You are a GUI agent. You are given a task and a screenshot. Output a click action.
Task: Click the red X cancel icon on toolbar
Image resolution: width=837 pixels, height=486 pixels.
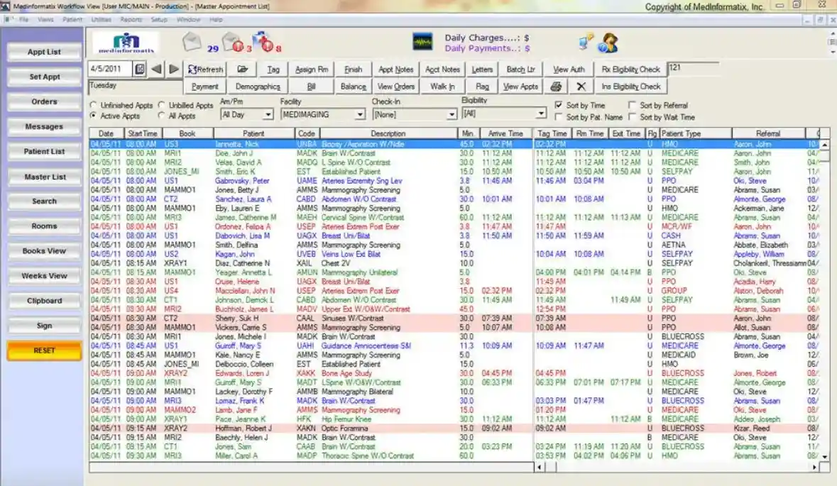click(x=580, y=86)
